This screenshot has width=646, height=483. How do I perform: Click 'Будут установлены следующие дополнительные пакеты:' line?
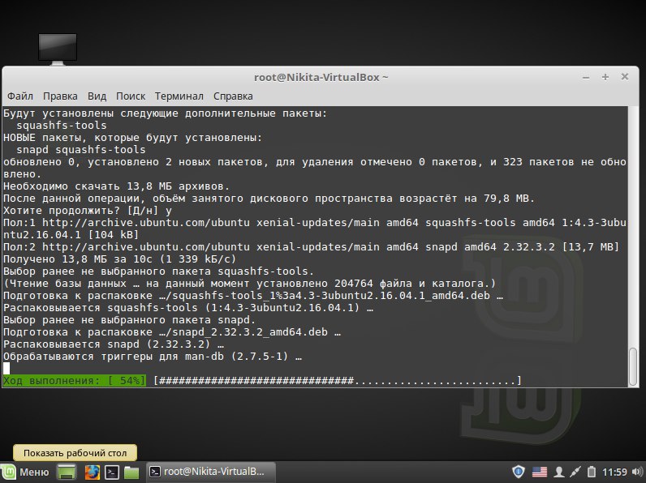[166, 113]
